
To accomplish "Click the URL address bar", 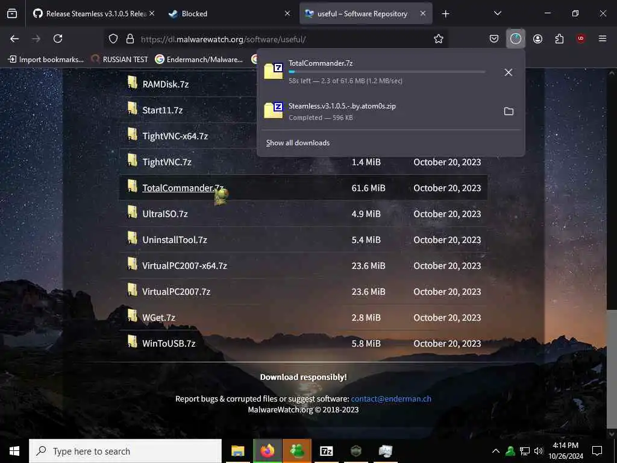I will coord(275,39).
